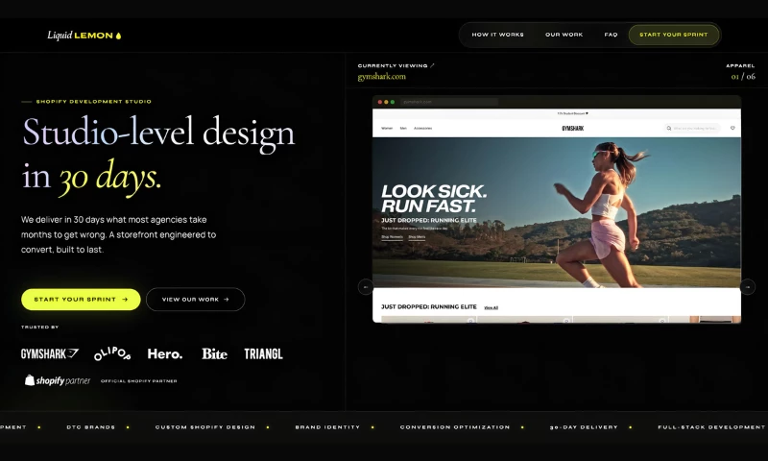Screen dimensions: 768x461
Task: Click Custom Shopify Design in the ticker
Action: point(205,427)
